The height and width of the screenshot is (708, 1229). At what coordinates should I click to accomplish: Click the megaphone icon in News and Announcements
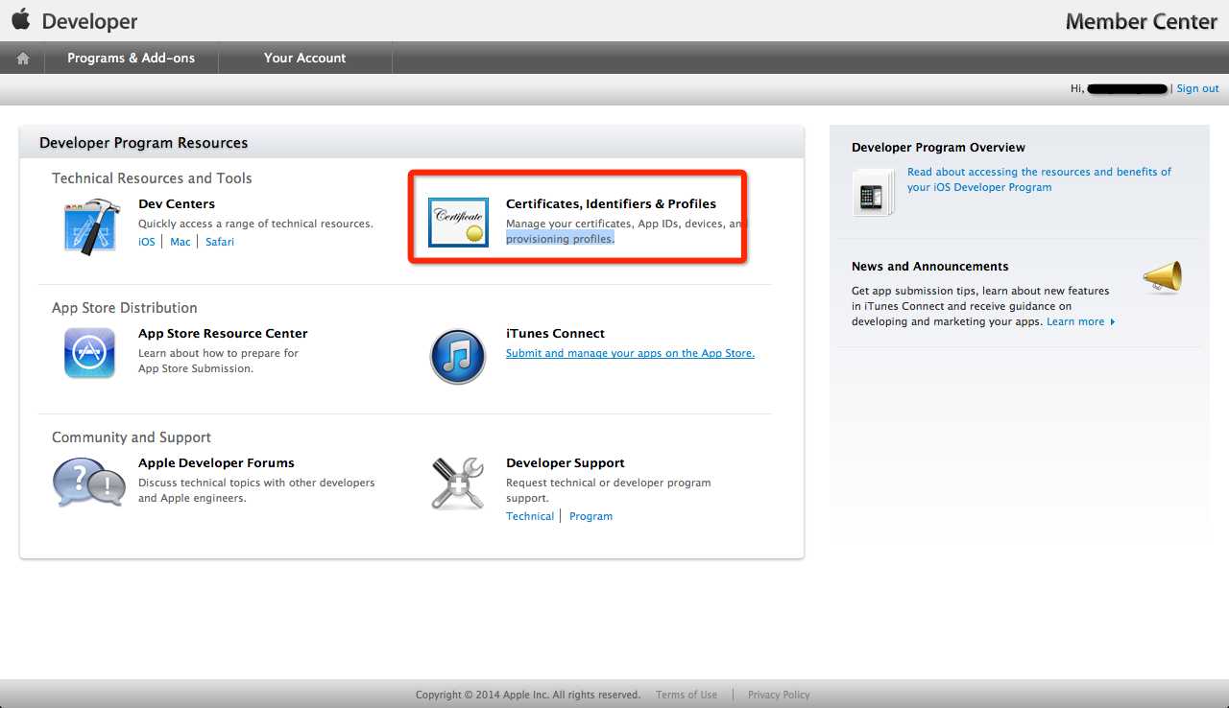pyautogui.click(x=1163, y=278)
